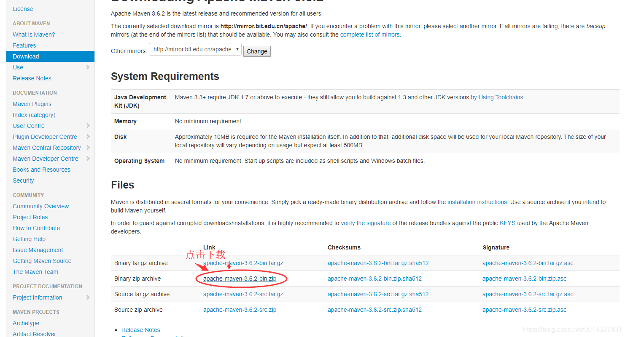Image resolution: width=625 pixels, height=337 pixels.
Task: Open What is Maven? page
Action: click(34, 34)
